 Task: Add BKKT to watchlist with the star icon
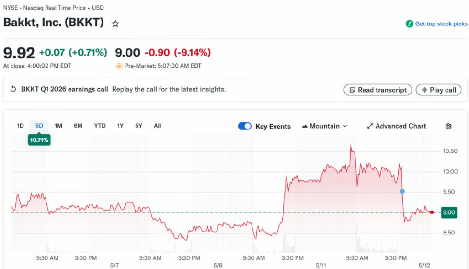(115, 23)
